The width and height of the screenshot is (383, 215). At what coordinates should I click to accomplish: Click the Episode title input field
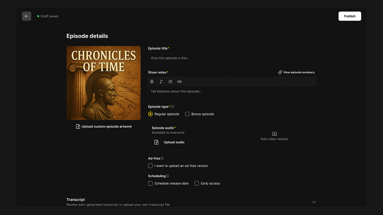[x=232, y=58]
